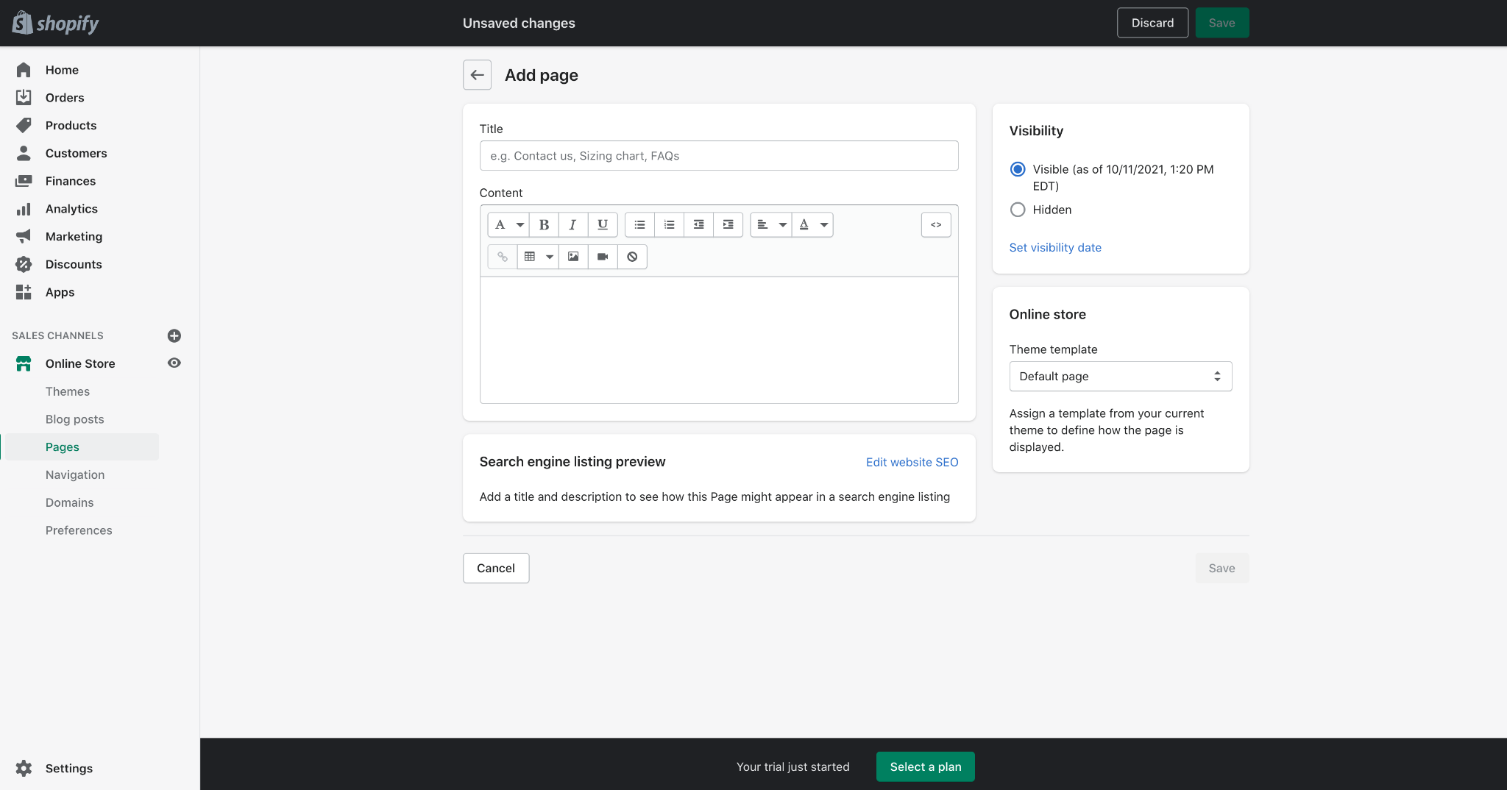
Task: Open the text formatting A dropdown
Action: click(508, 225)
